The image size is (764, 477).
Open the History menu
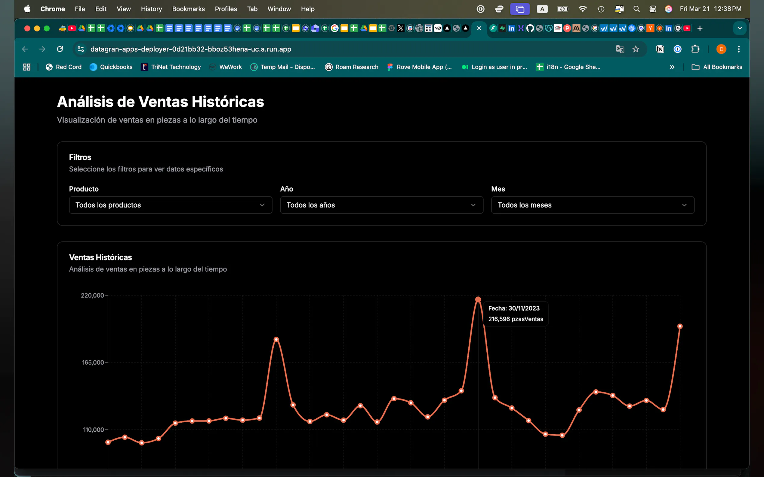[151, 9]
